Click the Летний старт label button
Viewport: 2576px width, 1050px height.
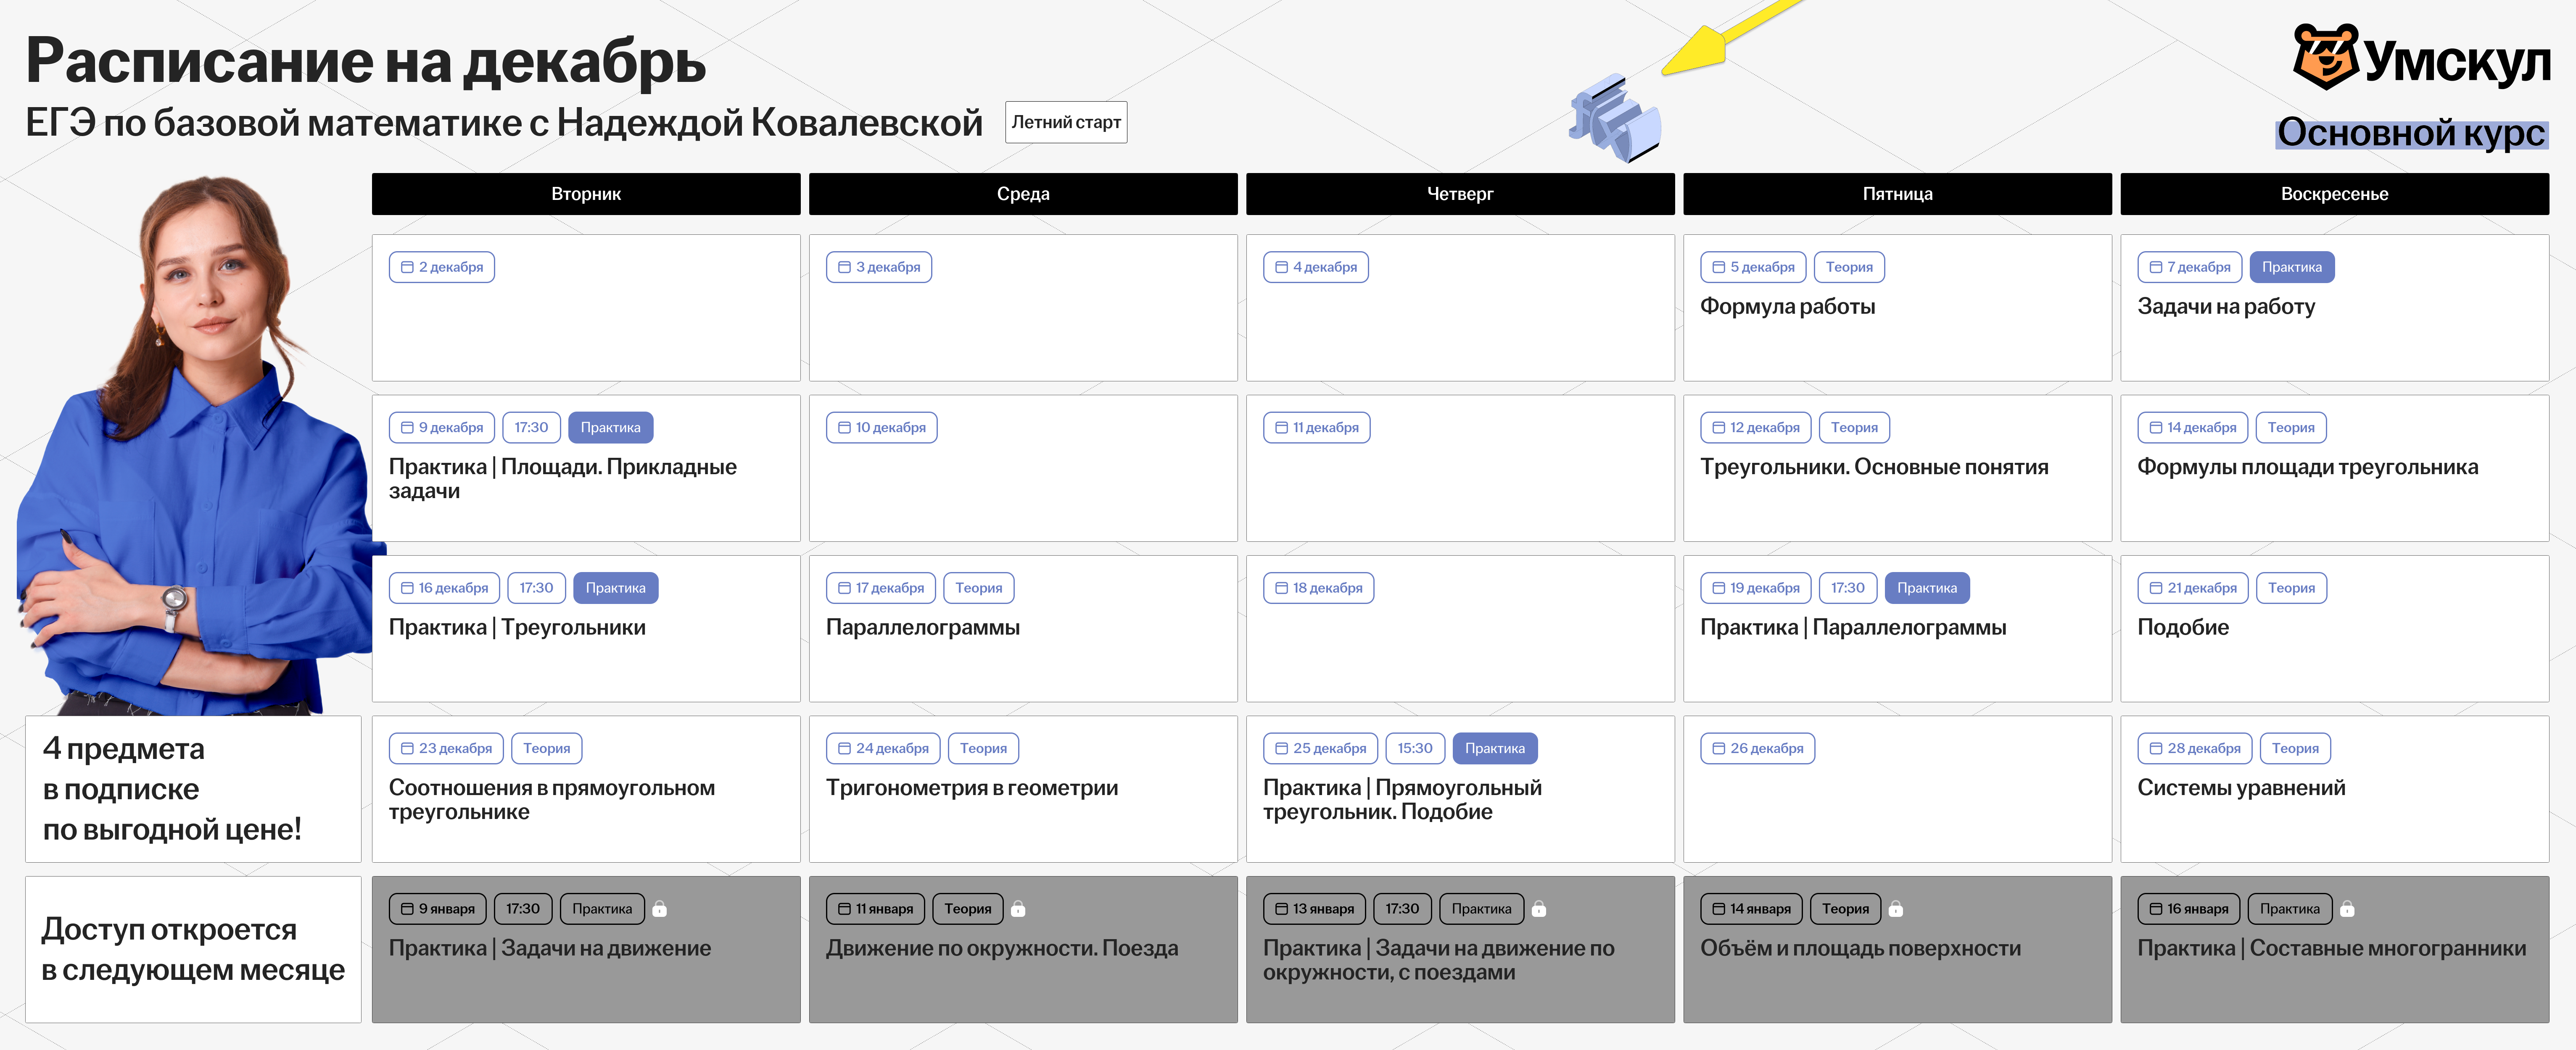pos(1065,122)
